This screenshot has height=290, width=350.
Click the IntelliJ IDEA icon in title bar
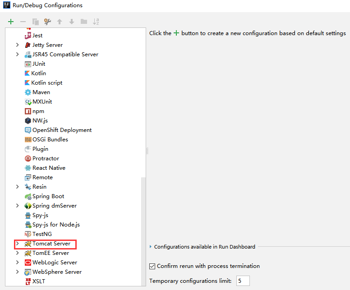tap(7, 5)
